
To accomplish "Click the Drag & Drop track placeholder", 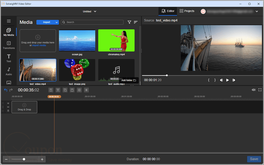I will (x=24, y=107).
